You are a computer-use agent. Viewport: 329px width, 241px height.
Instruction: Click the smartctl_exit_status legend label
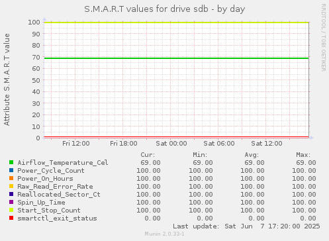click(57, 218)
